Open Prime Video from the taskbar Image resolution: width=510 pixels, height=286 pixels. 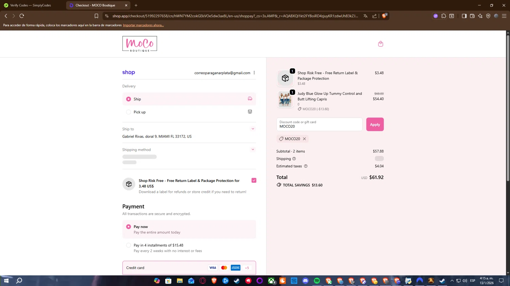[294, 281]
